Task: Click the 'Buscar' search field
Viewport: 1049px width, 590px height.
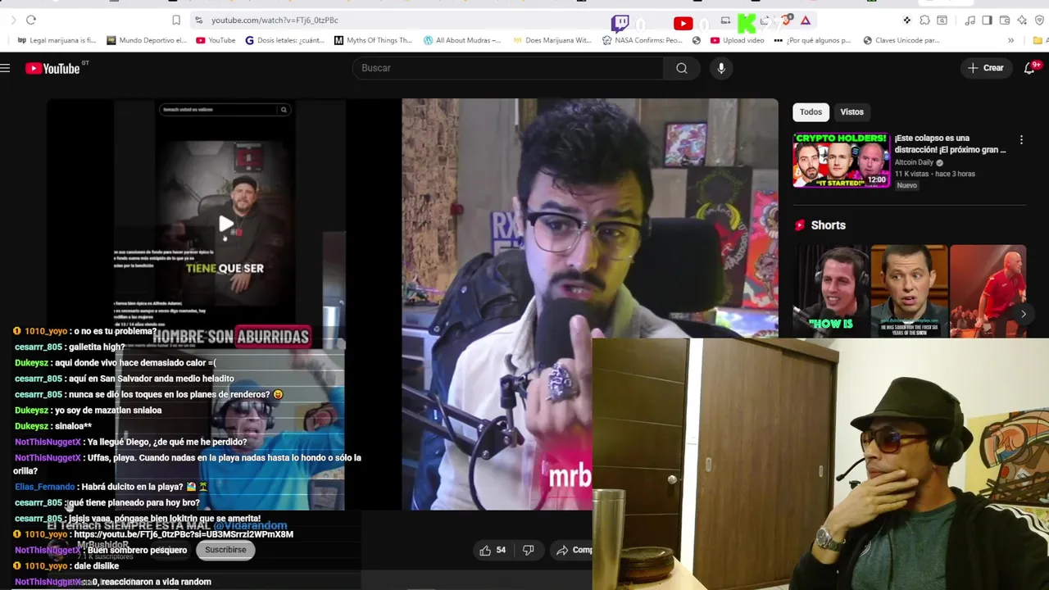Action: pyautogui.click(x=508, y=68)
